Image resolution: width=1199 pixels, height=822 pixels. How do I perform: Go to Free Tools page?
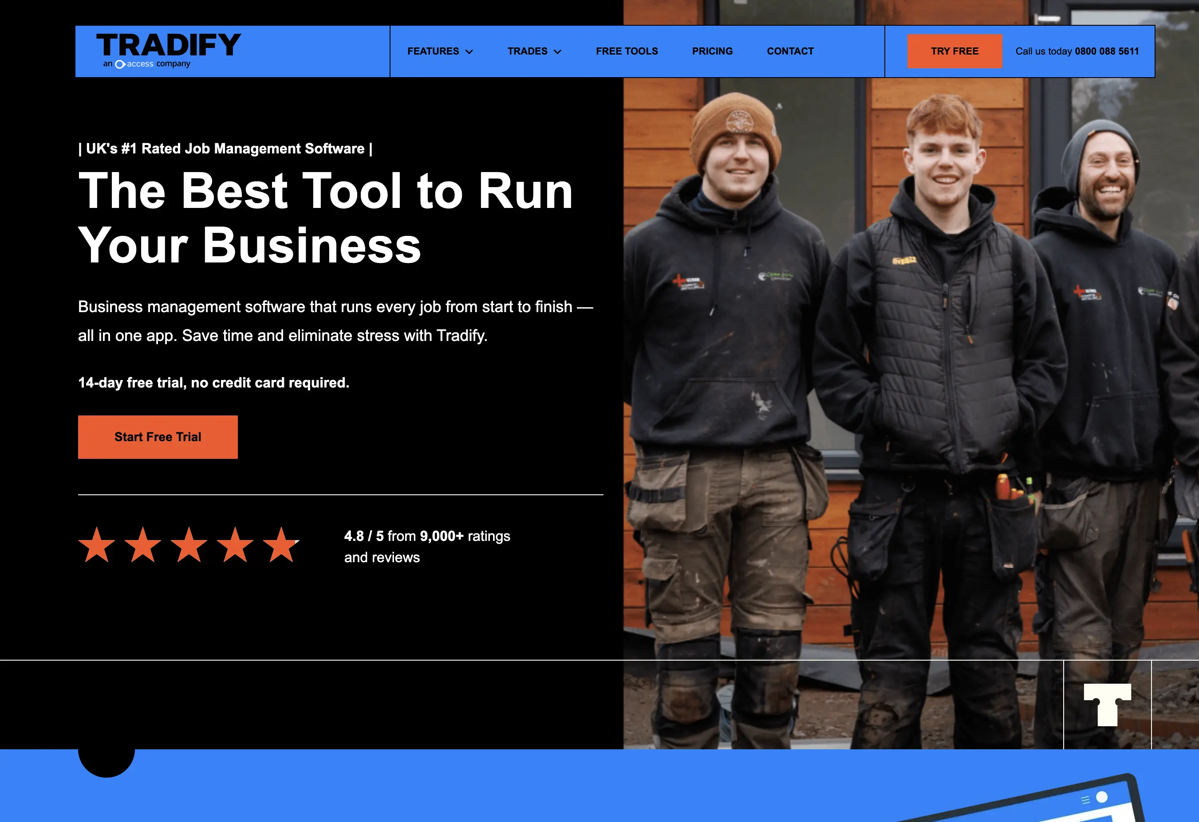pos(627,51)
